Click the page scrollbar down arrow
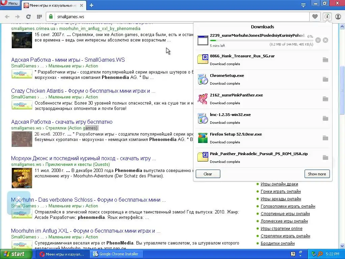This screenshot has width=345, height=259. tap(342, 246)
